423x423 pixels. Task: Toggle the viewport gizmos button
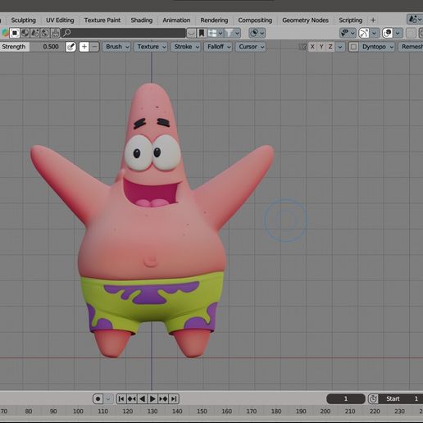(x=364, y=34)
